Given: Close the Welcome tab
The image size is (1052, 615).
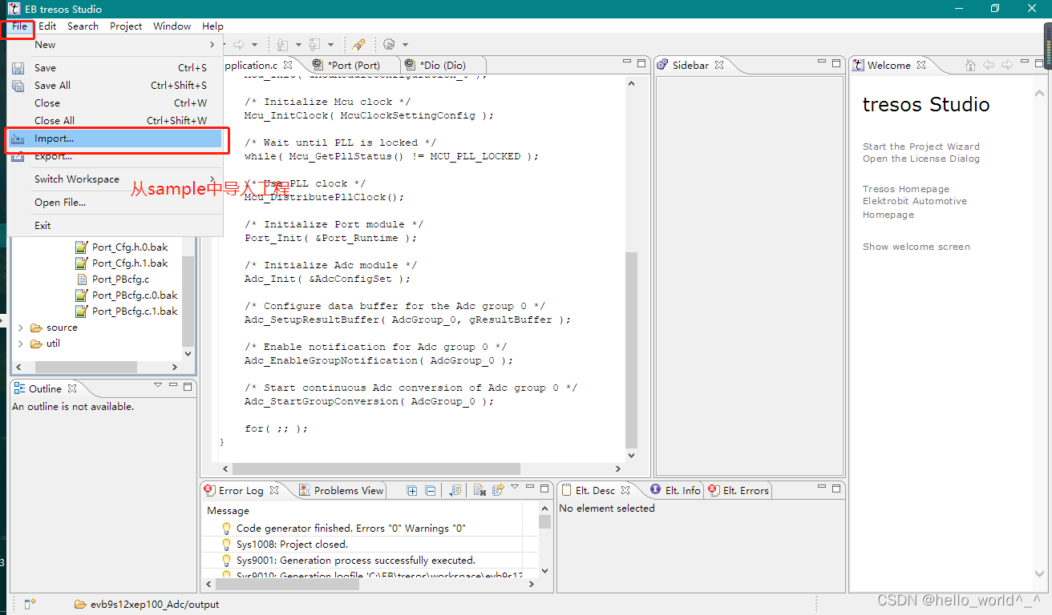Looking at the screenshot, I should [921, 65].
